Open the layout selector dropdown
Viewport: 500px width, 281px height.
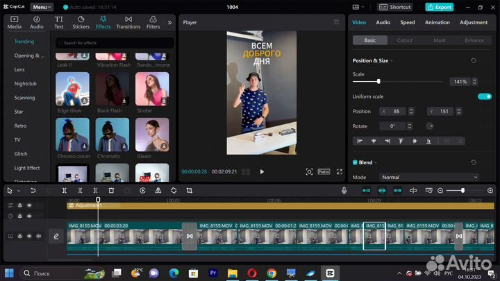(358, 7)
